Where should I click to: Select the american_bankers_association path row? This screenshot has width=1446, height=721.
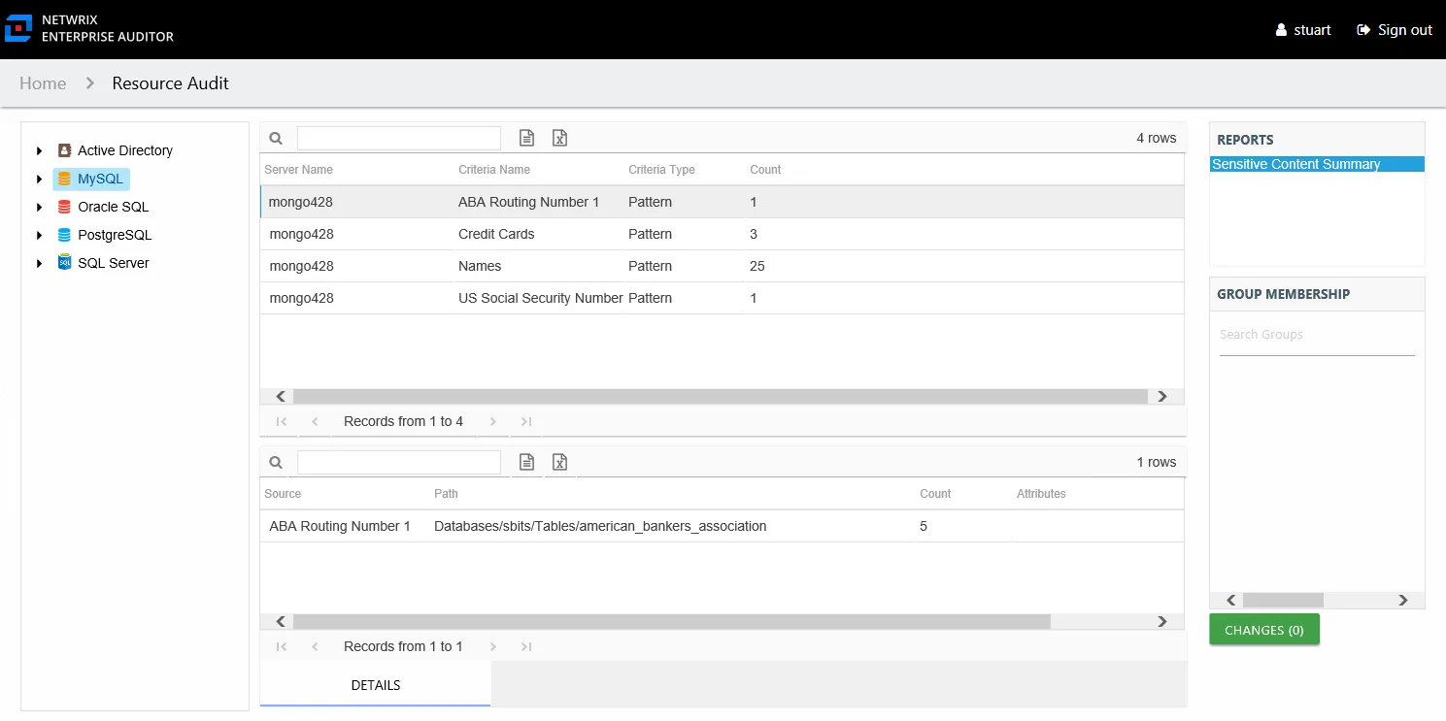[x=722, y=526]
